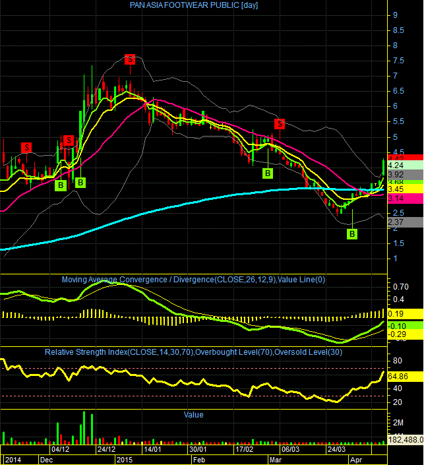
Task: Select the B buy marker in April 2015
Action: pyautogui.click(x=352, y=234)
